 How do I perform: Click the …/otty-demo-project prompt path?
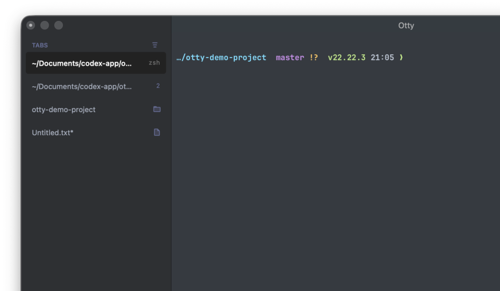221,57
